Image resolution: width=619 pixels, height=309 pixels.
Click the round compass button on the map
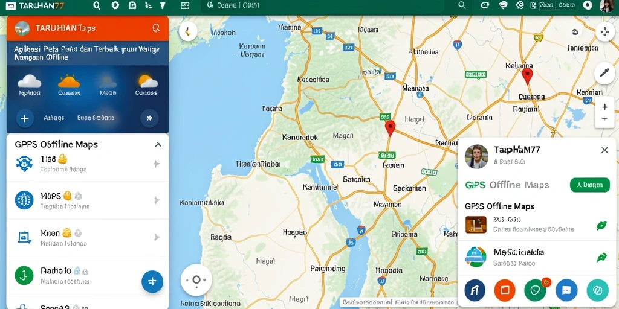188,31
